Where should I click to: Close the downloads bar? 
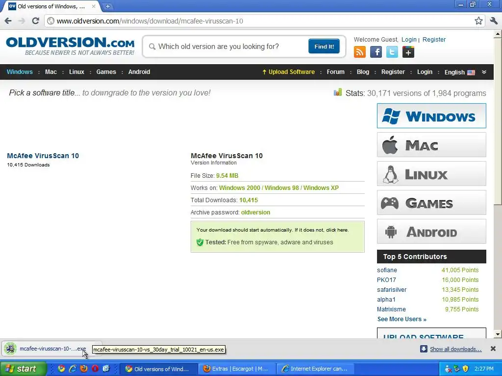[493, 349]
